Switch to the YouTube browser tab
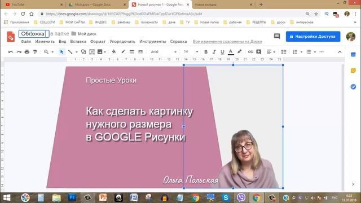Image resolution: width=361 pixels, height=203 pixels. click(34, 5)
